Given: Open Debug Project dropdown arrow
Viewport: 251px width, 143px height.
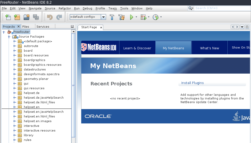Looking at the screenshot, I should (149, 17).
